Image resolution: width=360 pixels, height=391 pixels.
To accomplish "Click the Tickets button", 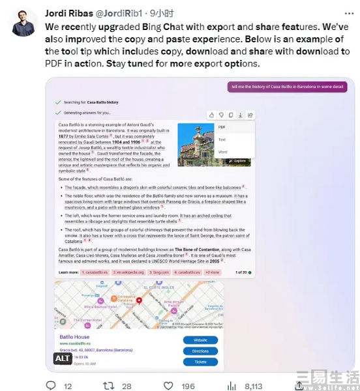I will click(200, 362).
